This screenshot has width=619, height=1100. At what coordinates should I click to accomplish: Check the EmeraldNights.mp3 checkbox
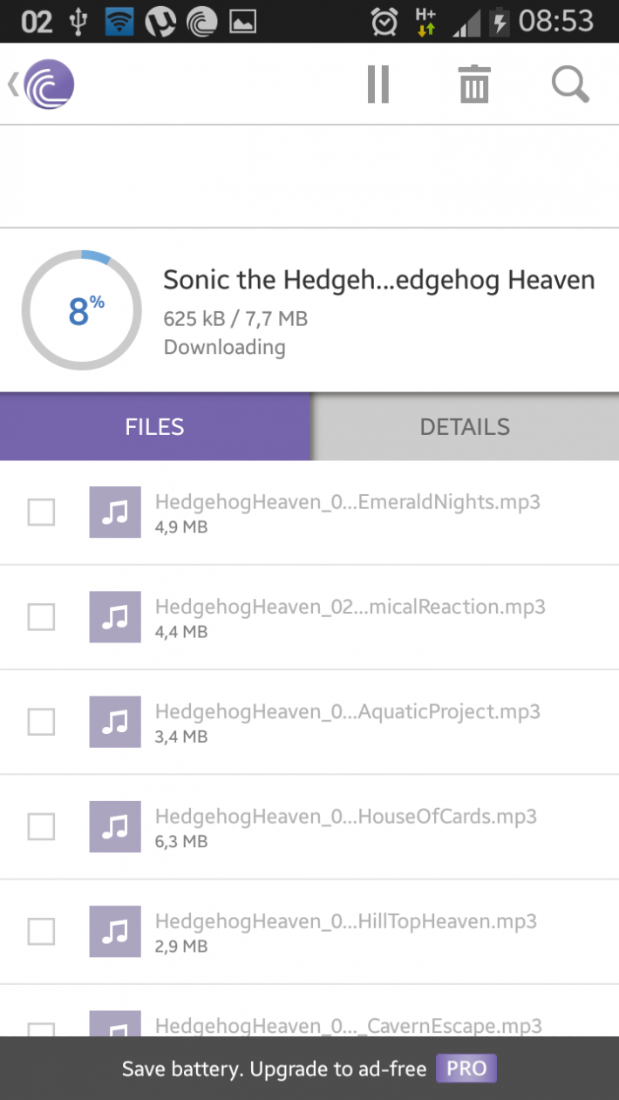click(x=41, y=513)
